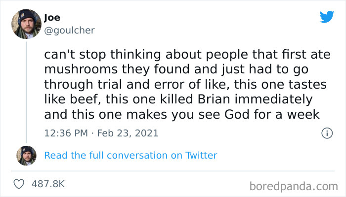Click the line mentioning Brian
The height and width of the screenshot is (197, 346).
pyautogui.click(x=178, y=99)
